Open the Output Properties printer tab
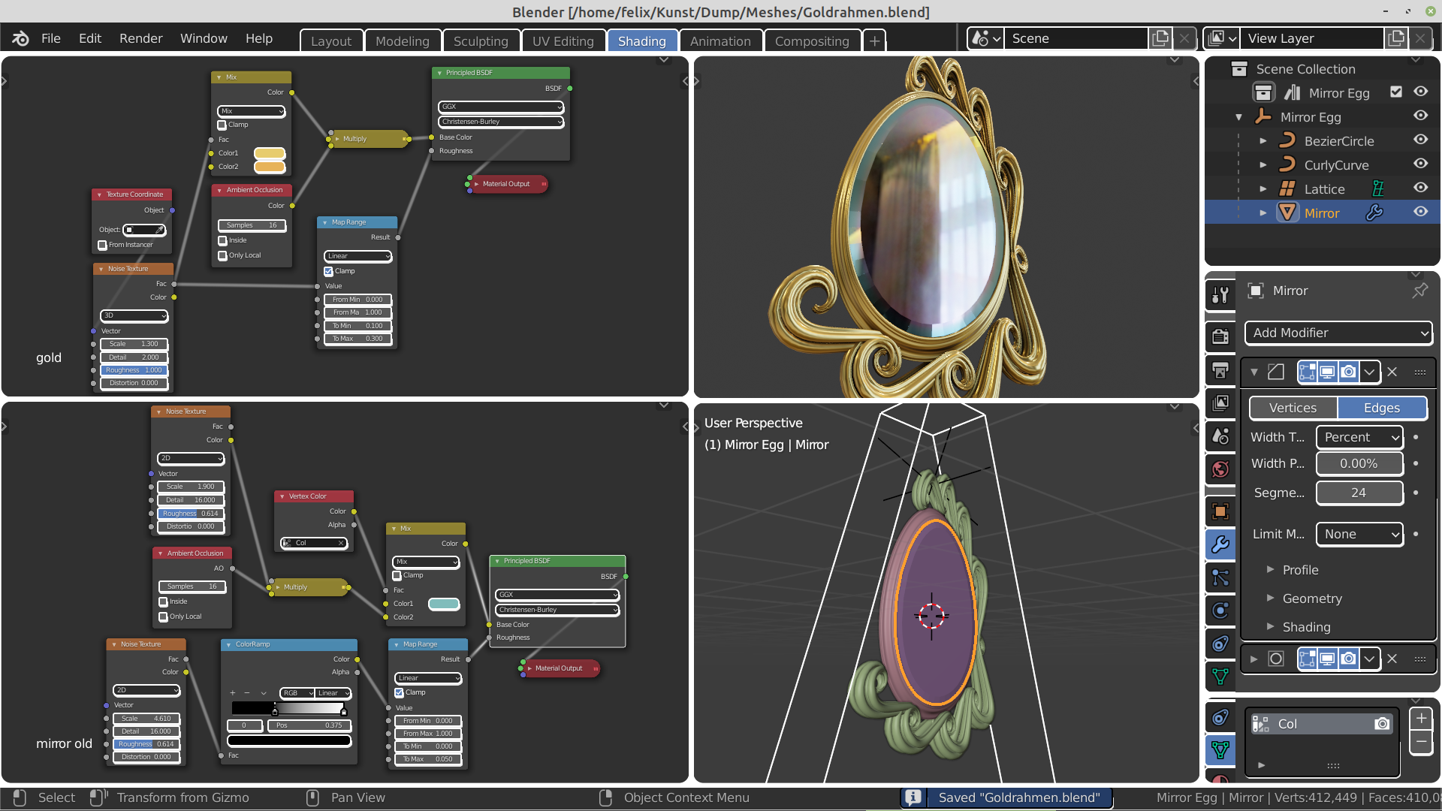The width and height of the screenshot is (1442, 811). coord(1220,369)
